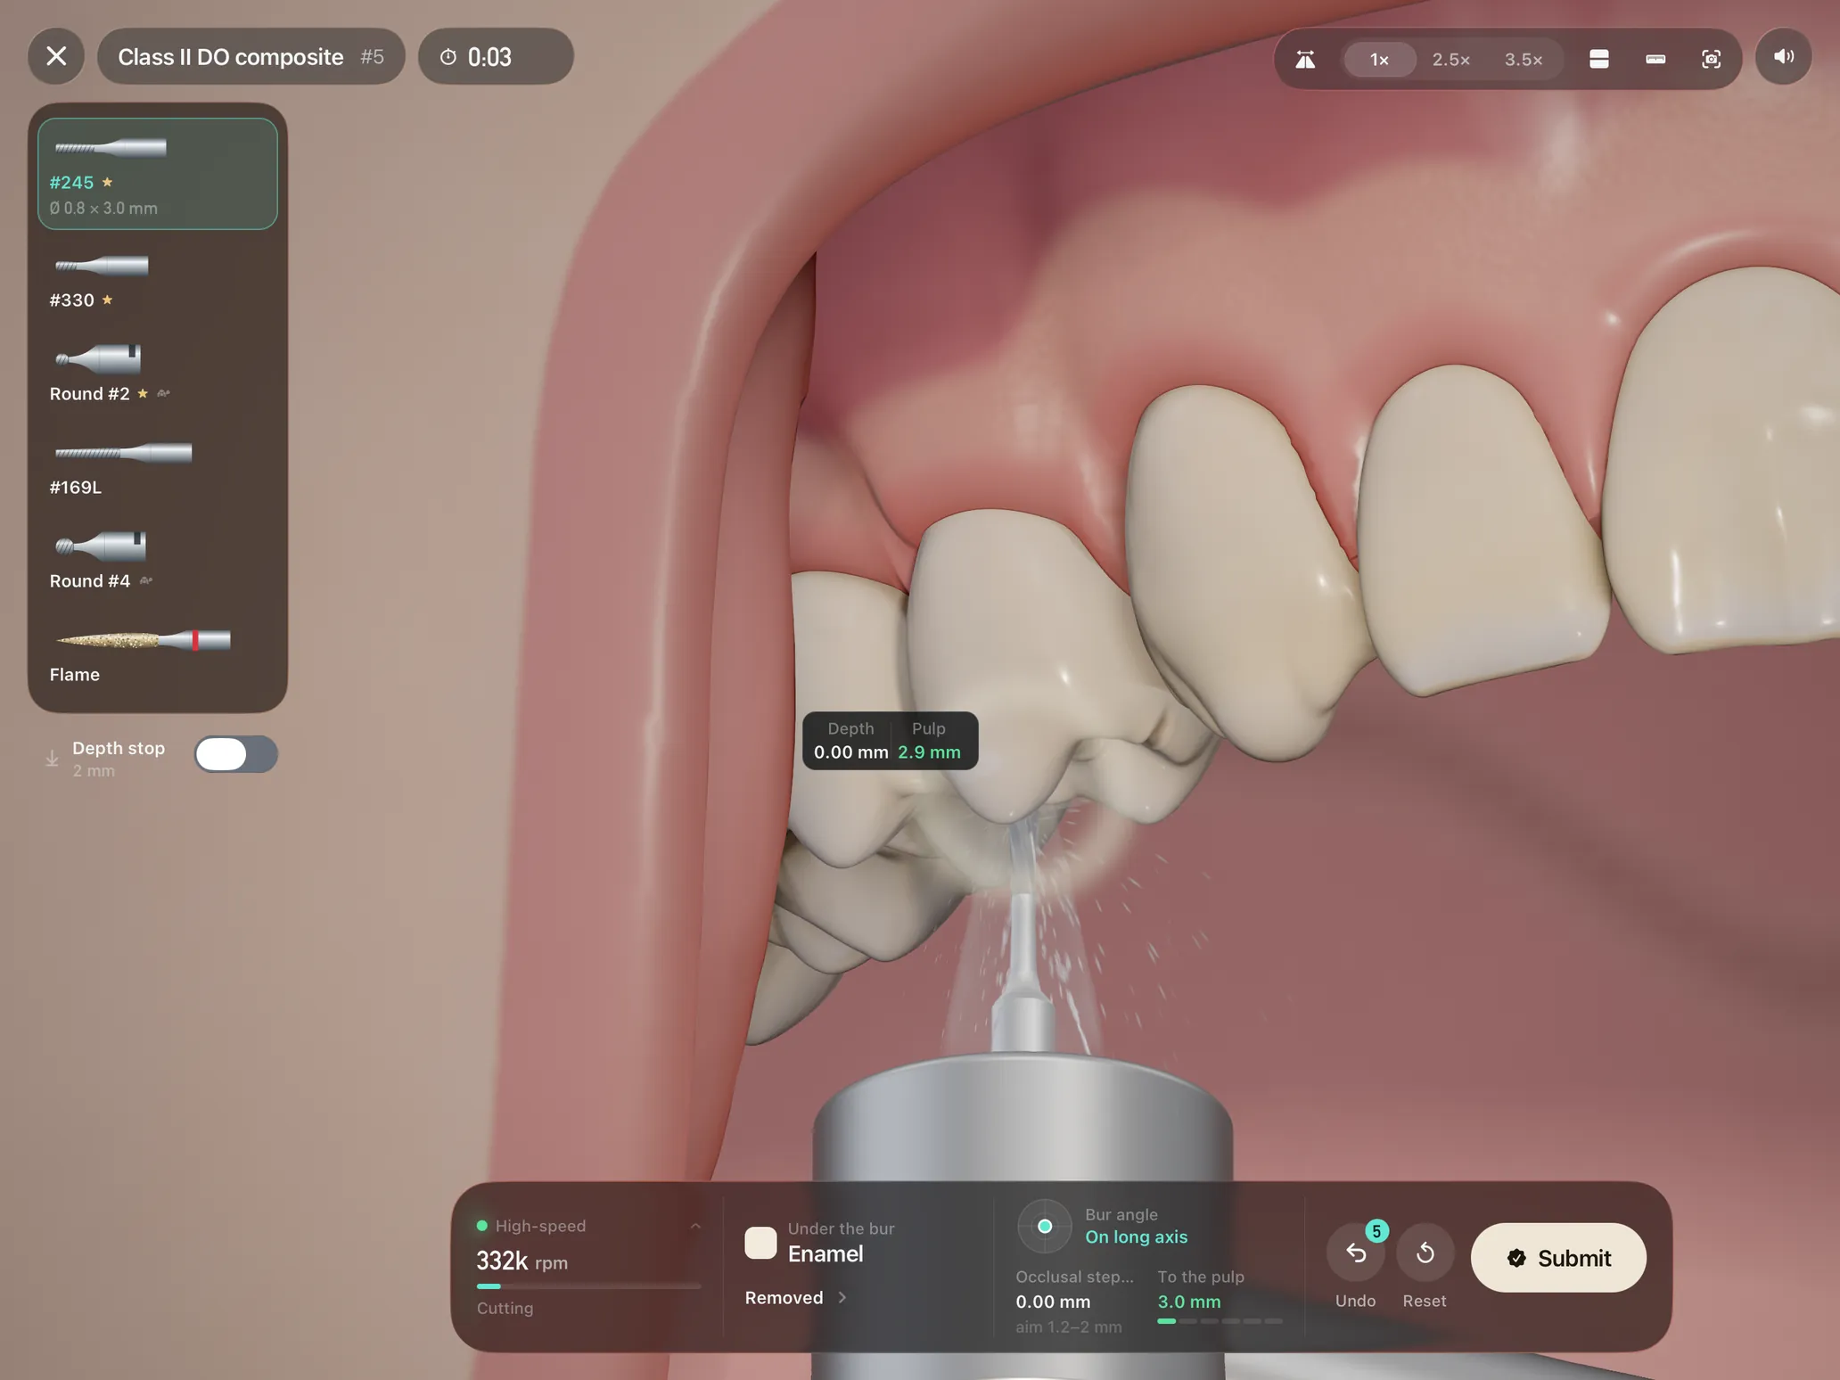The height and width of the screenshot is (1380, 1840).
Task: Click the Occlusal step 0.00 mm value
Action: pos(1053,1302)
